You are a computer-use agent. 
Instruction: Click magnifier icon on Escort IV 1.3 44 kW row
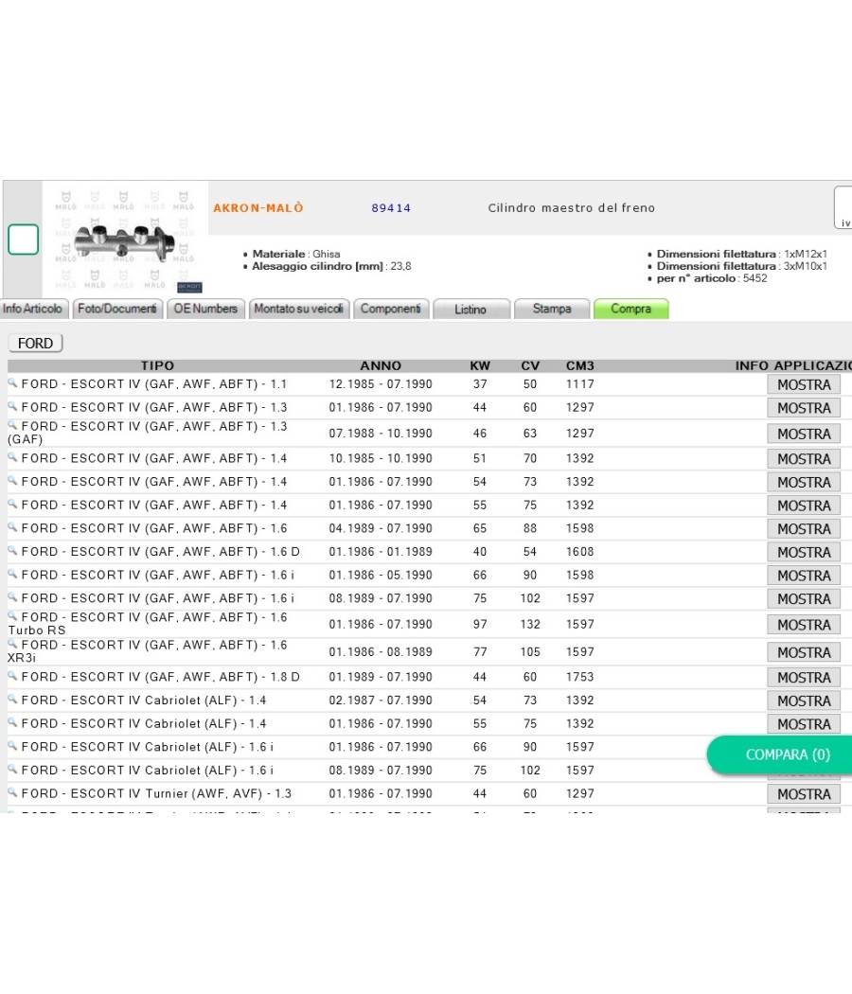pos(12,406)
